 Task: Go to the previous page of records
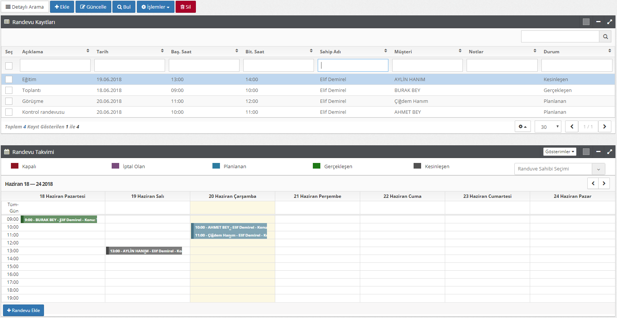point(572,127)
